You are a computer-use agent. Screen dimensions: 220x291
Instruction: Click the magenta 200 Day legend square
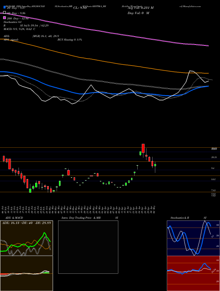pos(5,18)
